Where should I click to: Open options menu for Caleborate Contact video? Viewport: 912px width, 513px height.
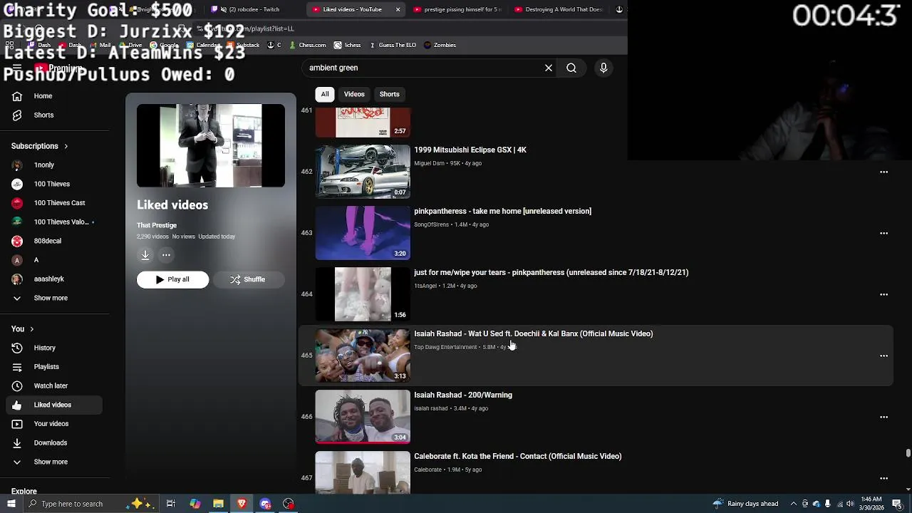point(883,478)
